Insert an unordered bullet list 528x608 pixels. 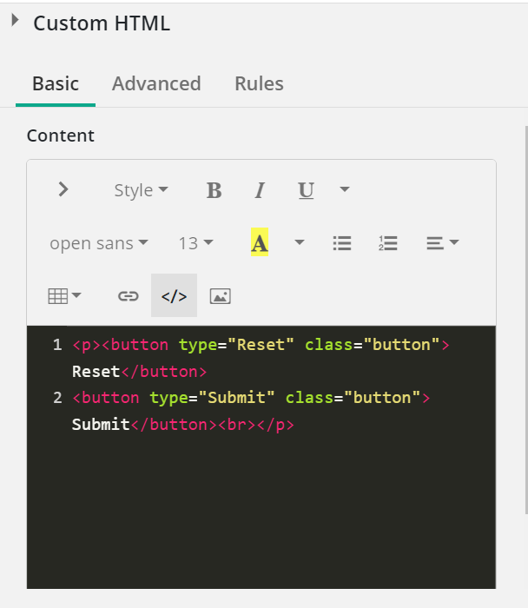pos(342,243)
